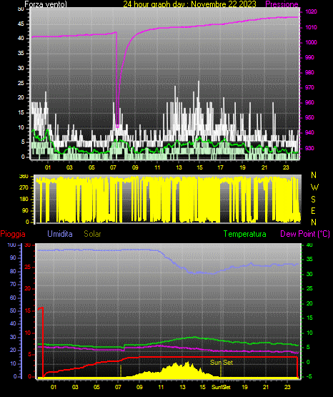Click the red 'Pioggia' legend label

[x=13, y=234]
